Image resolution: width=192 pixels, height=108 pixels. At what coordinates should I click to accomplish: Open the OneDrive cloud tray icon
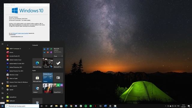click(x=170, y=106)
